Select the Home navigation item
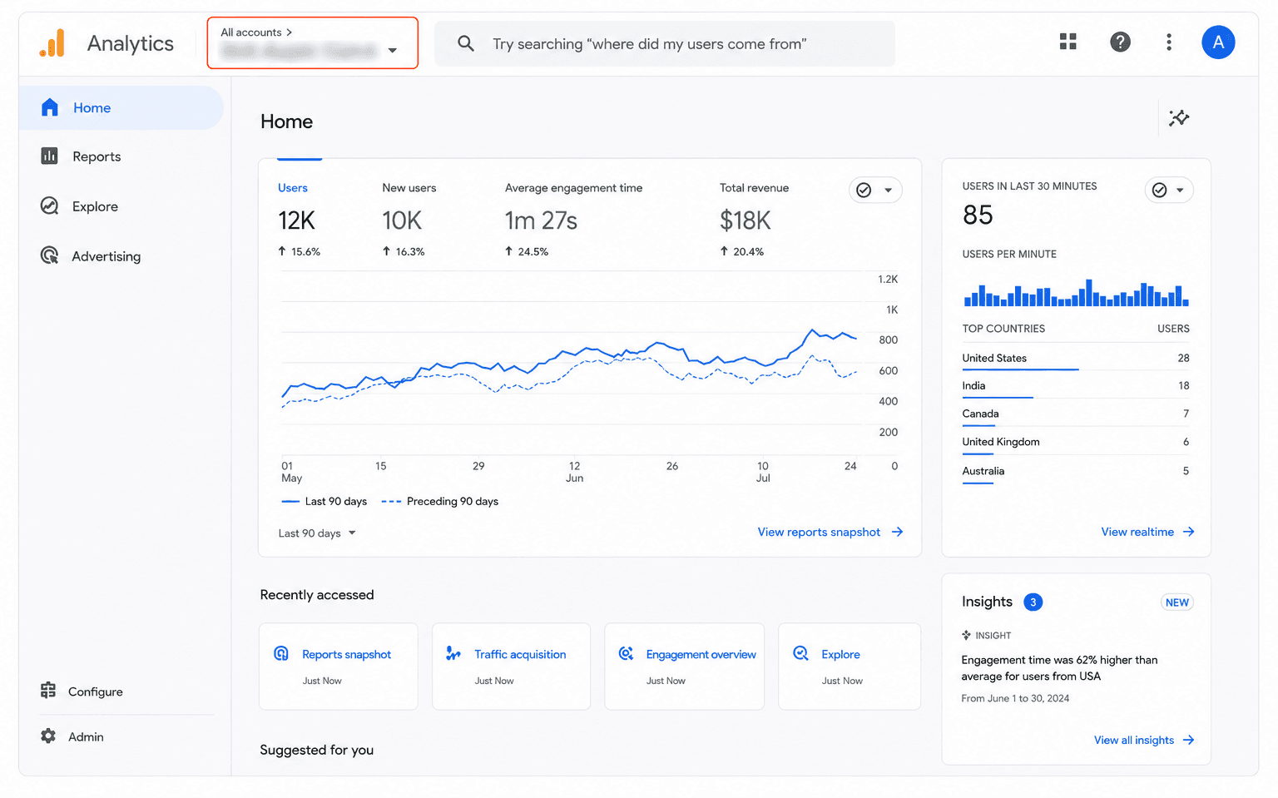Screen dimensions: 1278x798 click(x=121, y=107)
